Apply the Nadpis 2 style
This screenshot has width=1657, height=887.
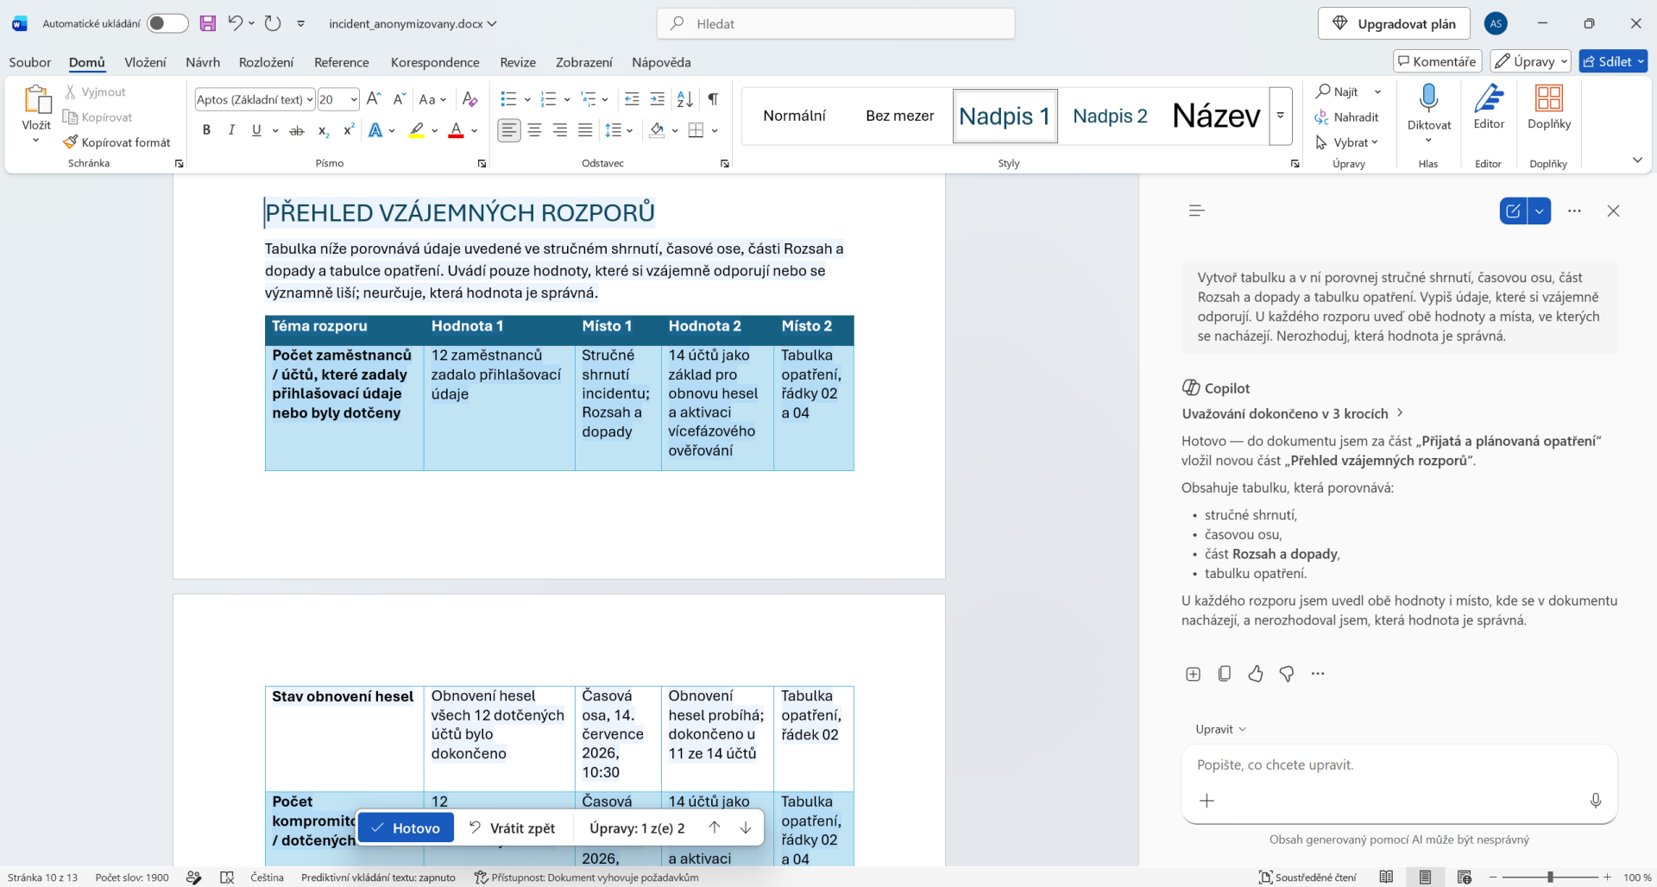tap(1110, 116)
